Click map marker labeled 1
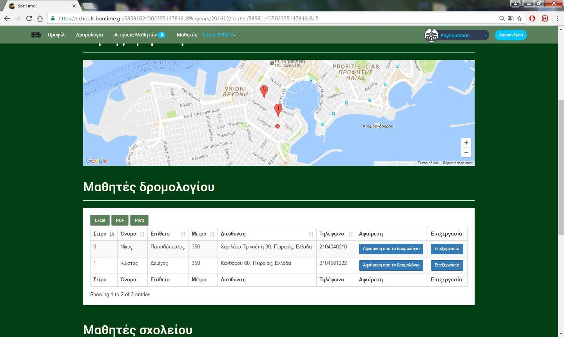 278,111
